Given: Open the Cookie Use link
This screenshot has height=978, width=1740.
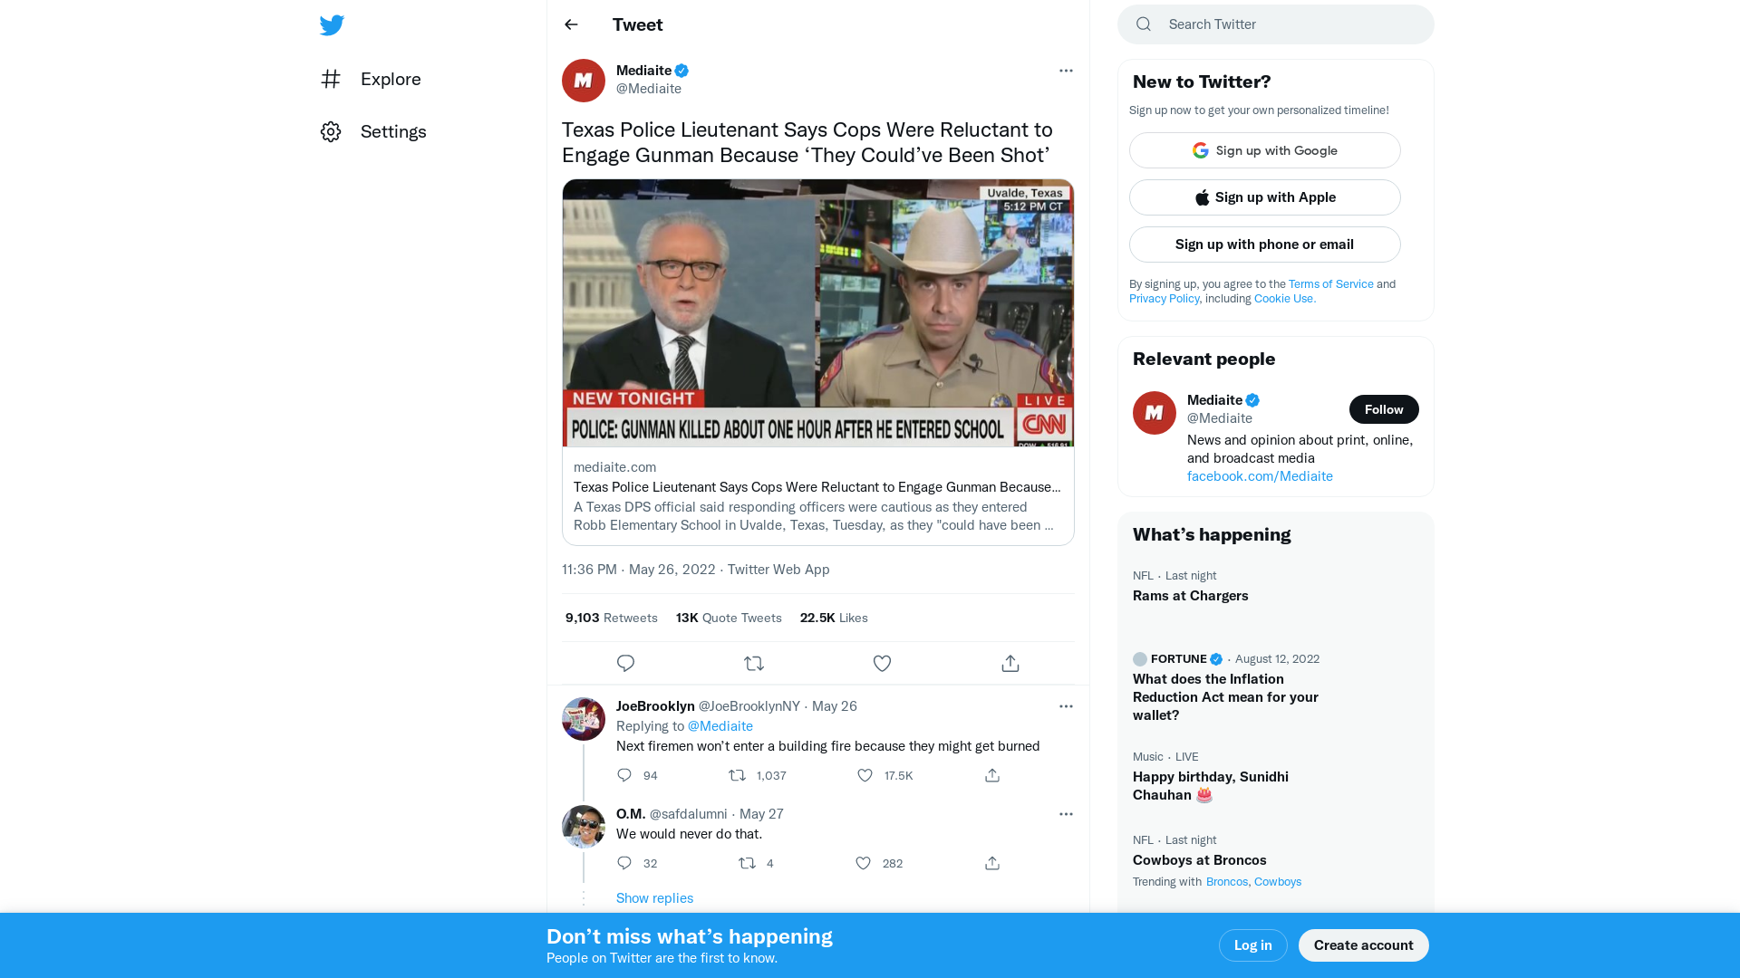Looking at the screenshot, I should 1285,299.
